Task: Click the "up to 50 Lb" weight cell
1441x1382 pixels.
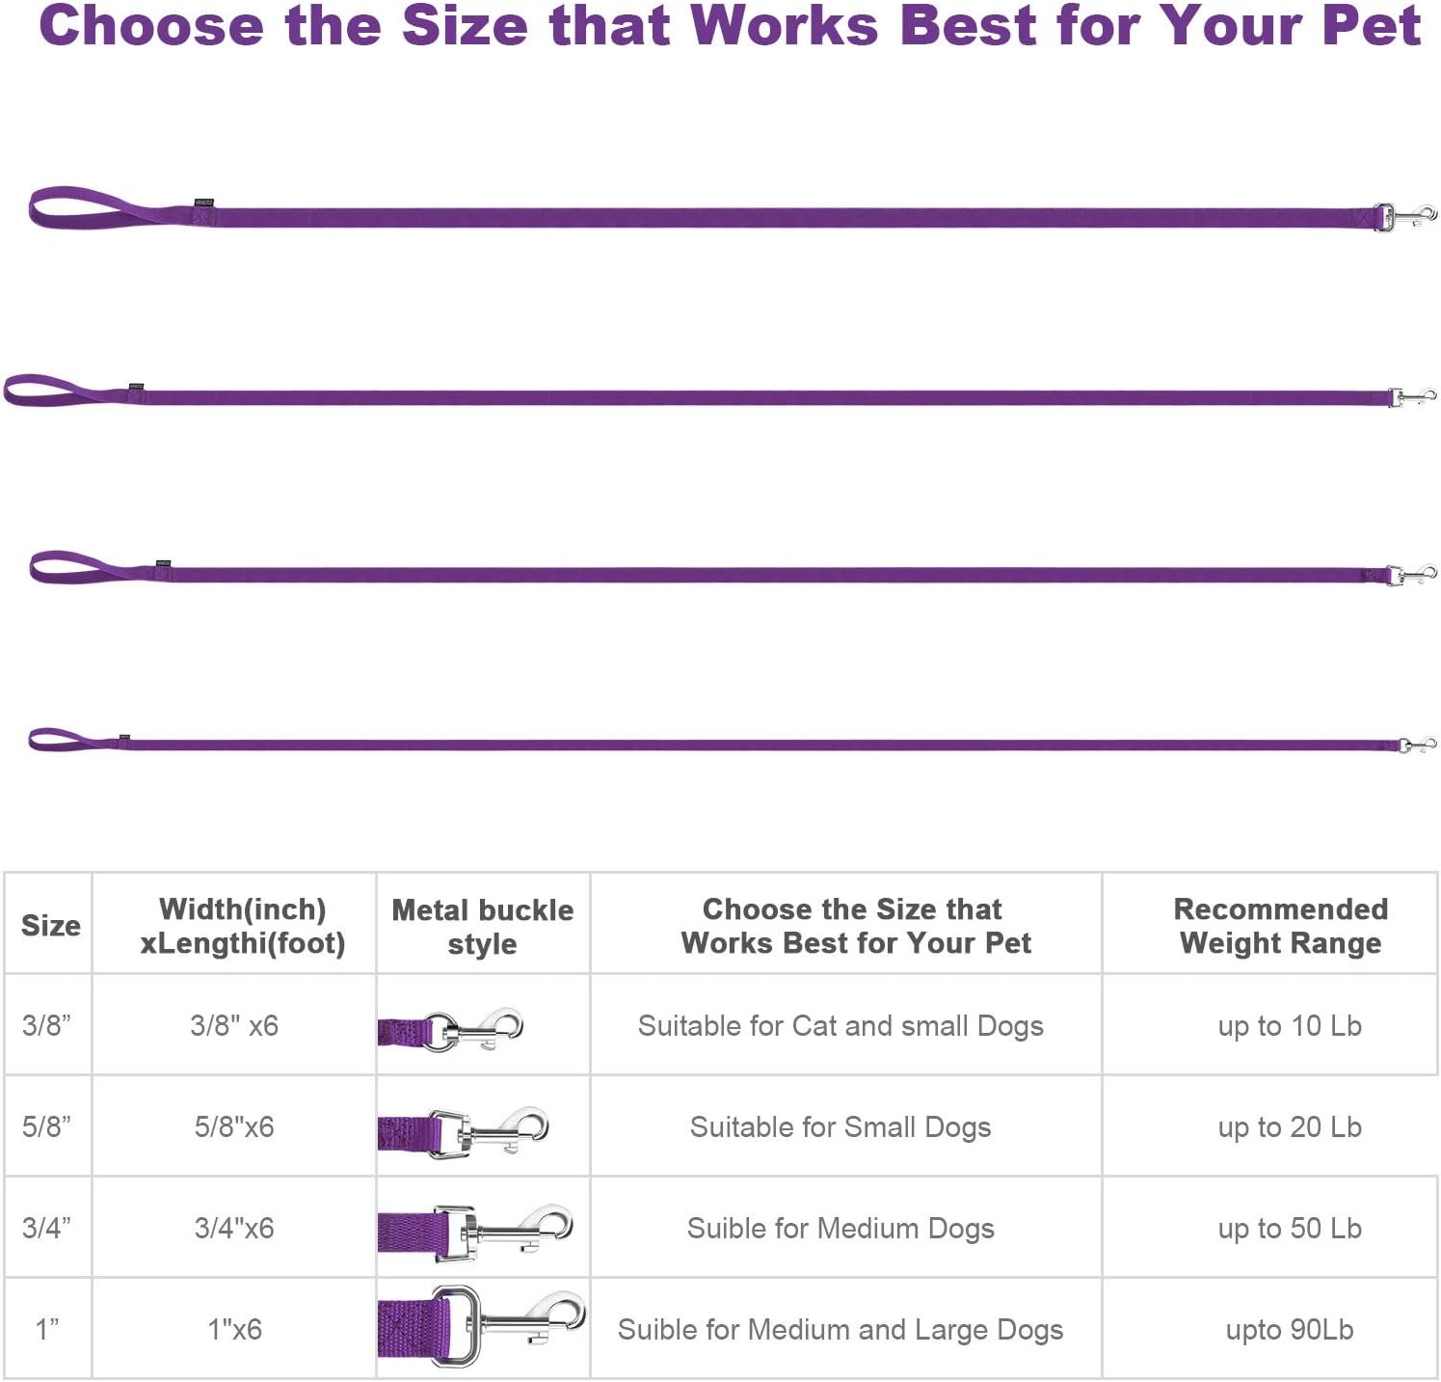Action: point(1290,1229)
